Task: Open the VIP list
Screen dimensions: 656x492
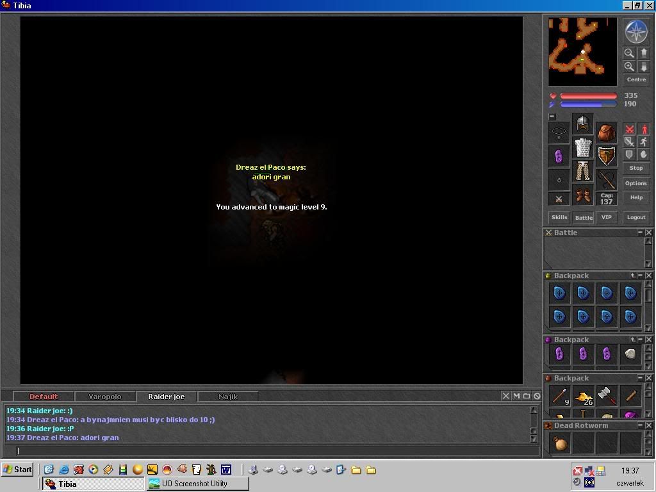Action: 607,218
